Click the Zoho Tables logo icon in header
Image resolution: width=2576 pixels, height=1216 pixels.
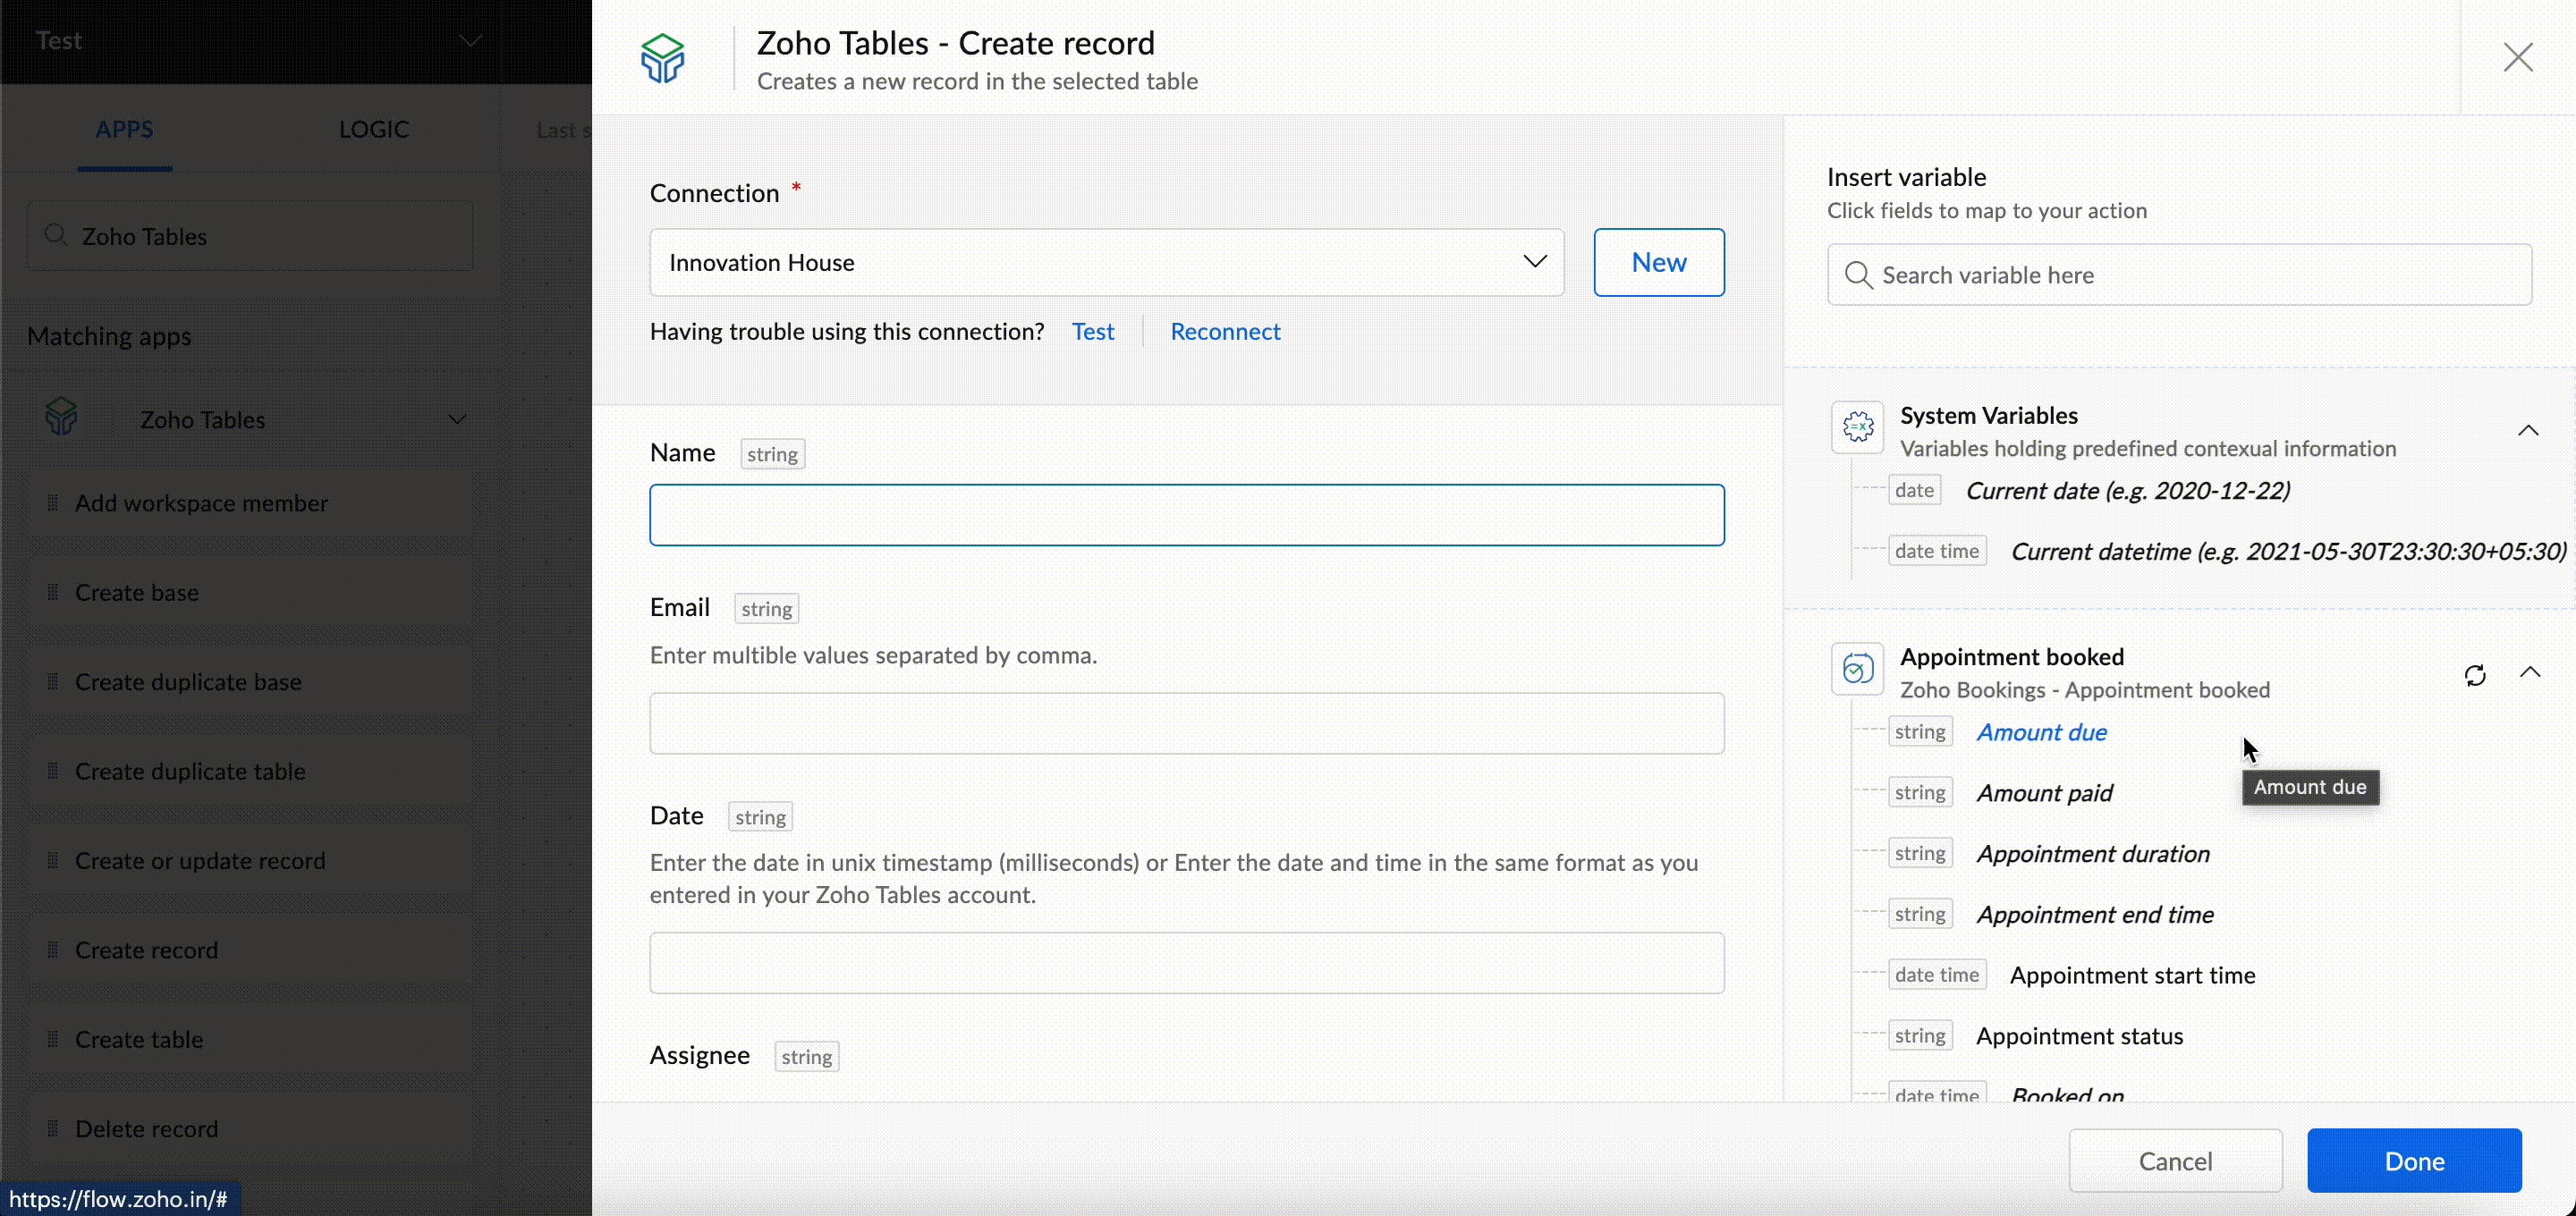pyautogui.click(x=662, y=58)
